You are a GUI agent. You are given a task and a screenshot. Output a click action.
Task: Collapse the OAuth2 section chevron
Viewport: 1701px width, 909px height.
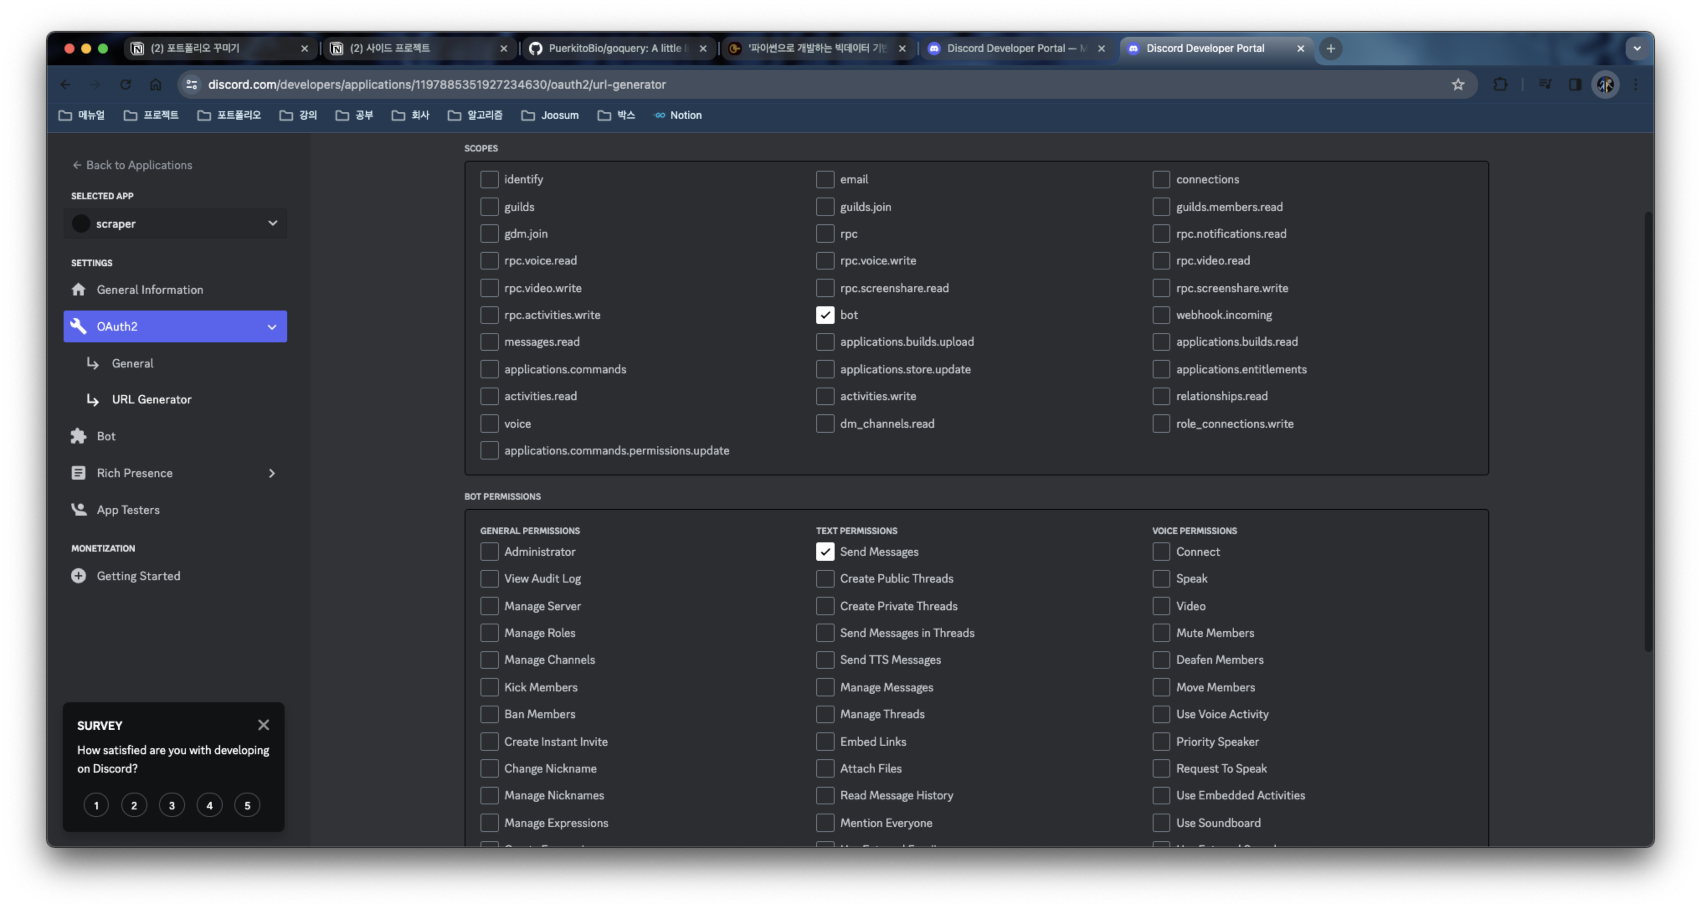[x=271, y=327]
